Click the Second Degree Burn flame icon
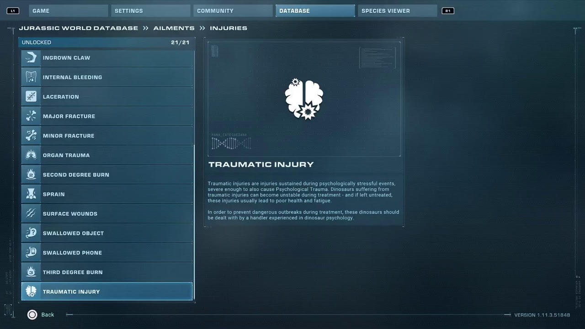Image resolution: width=585 pixels, height=329 pixels. tap(31, 175)
